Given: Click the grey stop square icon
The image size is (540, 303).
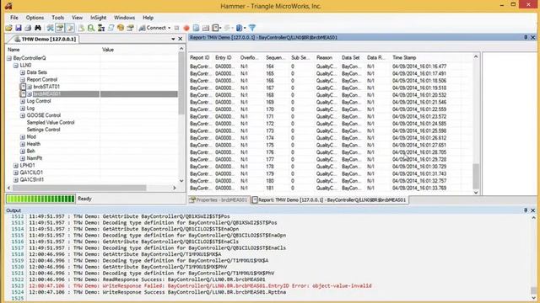Looking at the screenshot, I should pos(176,28).
